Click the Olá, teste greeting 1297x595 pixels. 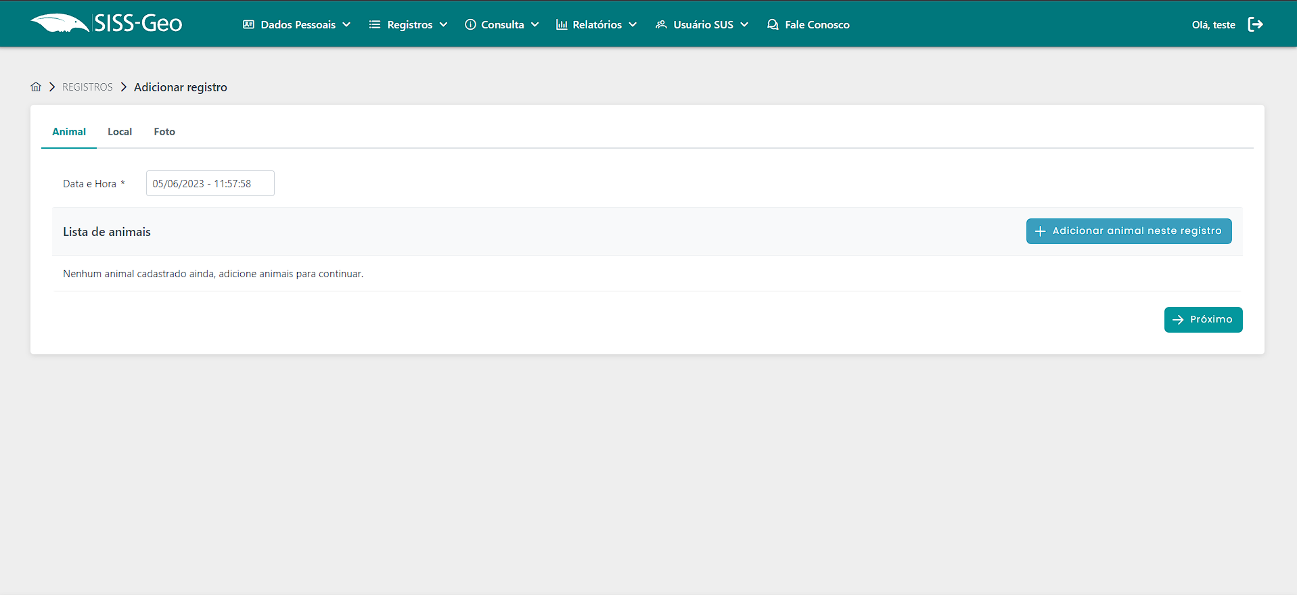click(x=1214, y=24)
